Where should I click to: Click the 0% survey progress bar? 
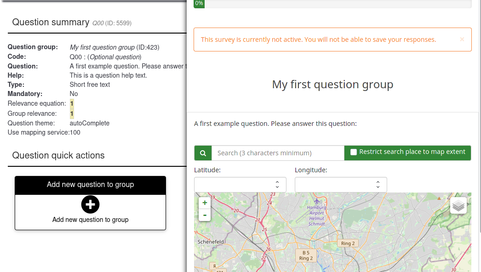click(332, 4)
